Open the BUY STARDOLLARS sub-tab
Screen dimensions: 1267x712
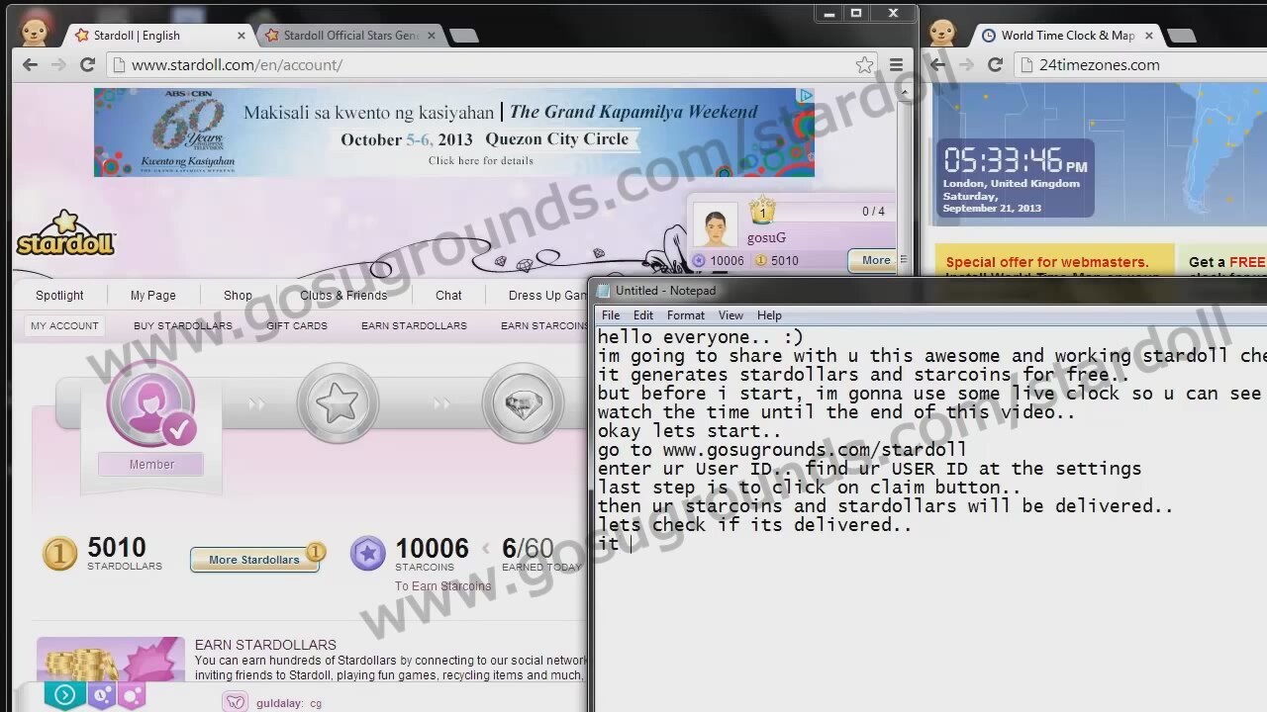click(183, 325)
